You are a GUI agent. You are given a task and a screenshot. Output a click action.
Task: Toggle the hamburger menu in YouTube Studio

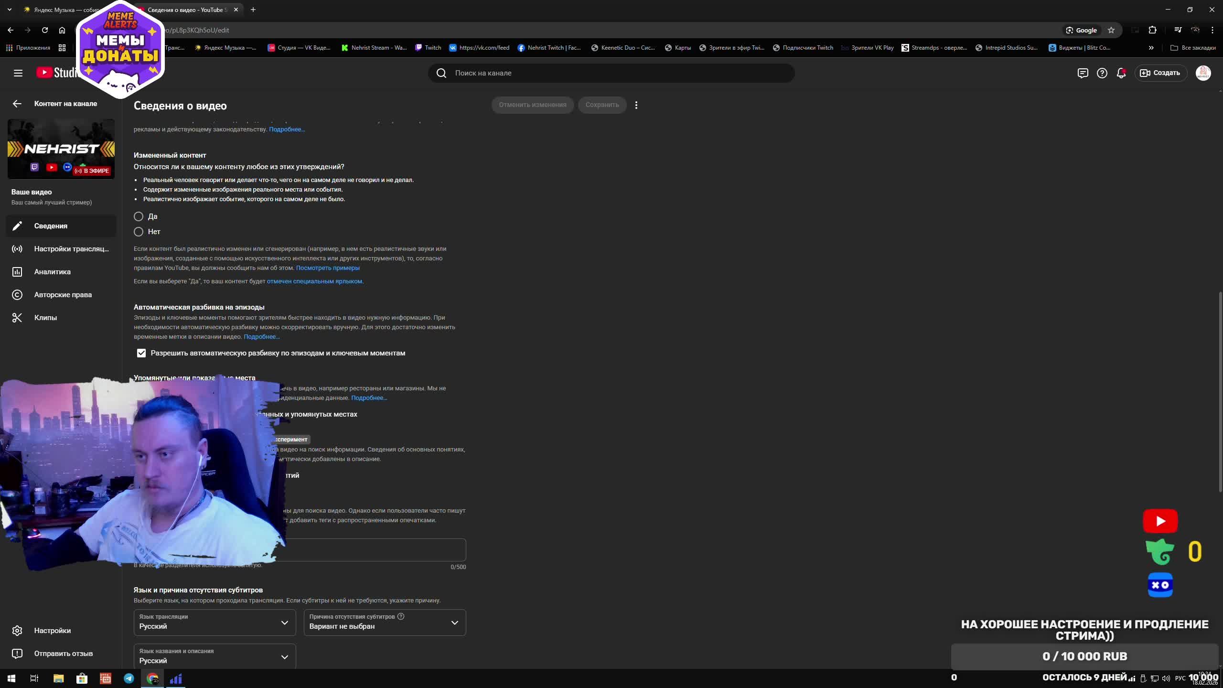[18, 73]
